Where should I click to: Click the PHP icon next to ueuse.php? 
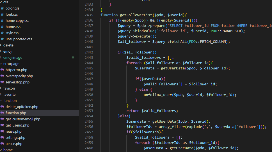pos(2,144)
